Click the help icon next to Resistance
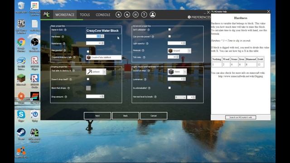The height and width of the screenshot is (163, 290). tap(64, 43)
